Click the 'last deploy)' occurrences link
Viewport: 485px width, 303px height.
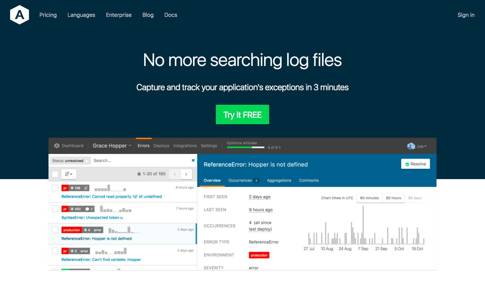point(260,229)
